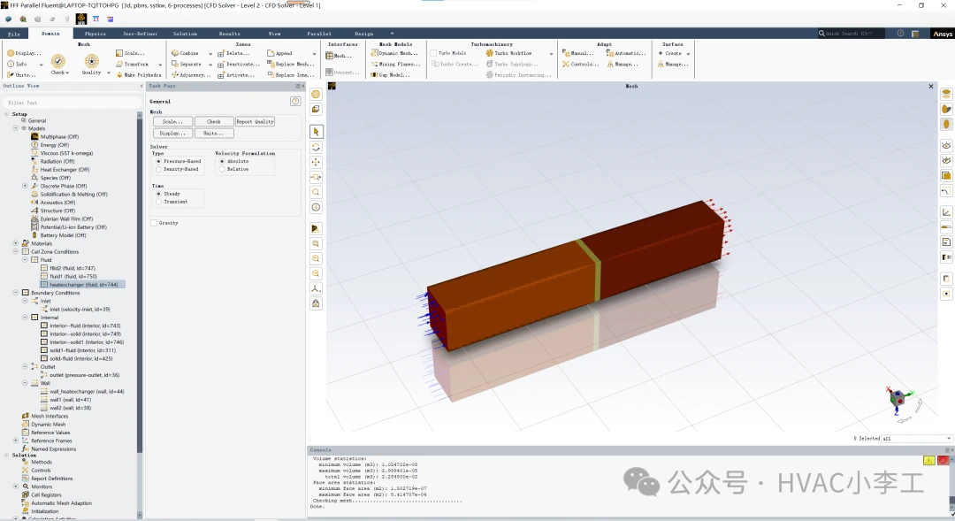Image resolution: width=955 pixels, height=521 pixels.
Task: Switch to the Results ribbon tab
Action: pos(230,34)
